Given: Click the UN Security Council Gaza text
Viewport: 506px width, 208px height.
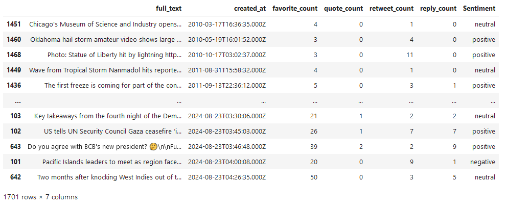Looking at the screenshot, I should coord(112,132).
